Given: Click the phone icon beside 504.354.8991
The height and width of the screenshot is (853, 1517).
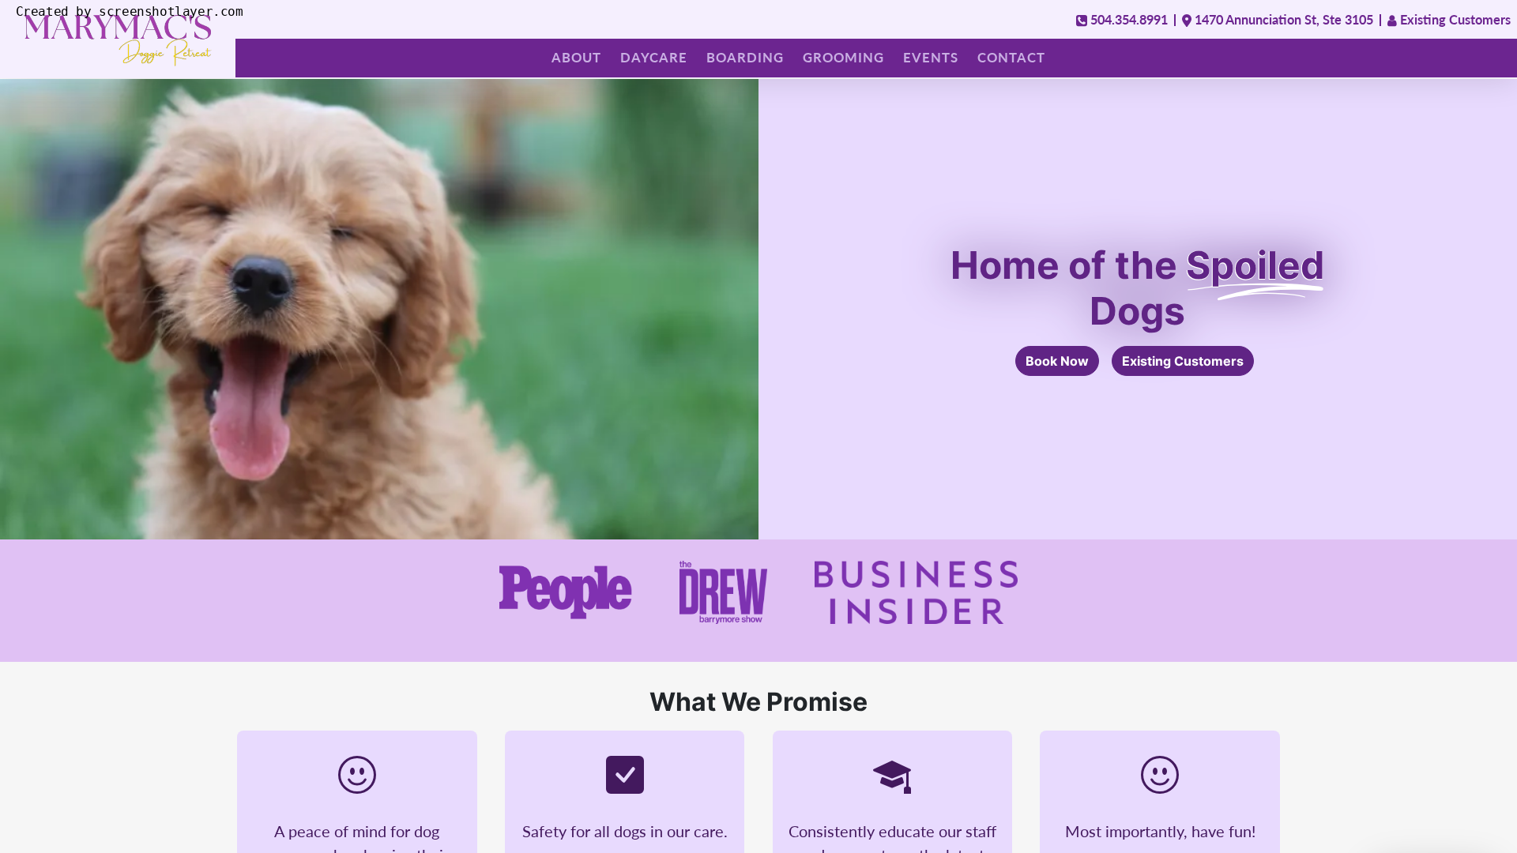Looking at the screenshot, I should (x=1081, y=21).
